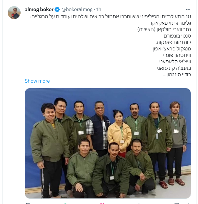Click the text line 'בונתהום פאנקונג'
The width and height of the screenshot is (198, 204).
click(173, 42)
